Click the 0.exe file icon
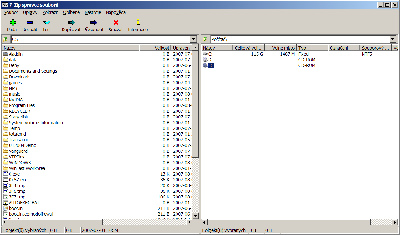 point(5,174)
